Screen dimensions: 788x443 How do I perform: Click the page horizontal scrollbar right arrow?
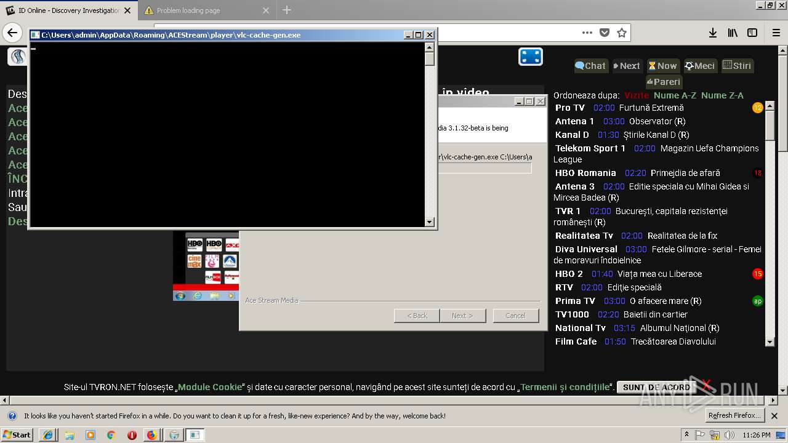pyautogui.click(x=773, y=400)
